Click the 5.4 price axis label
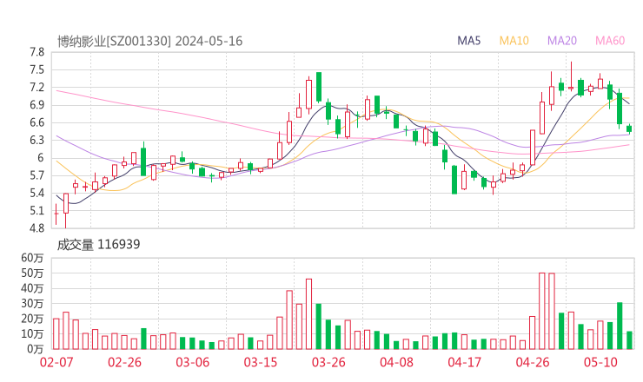This screenshot has height=382, width=643. coord(36,194)
